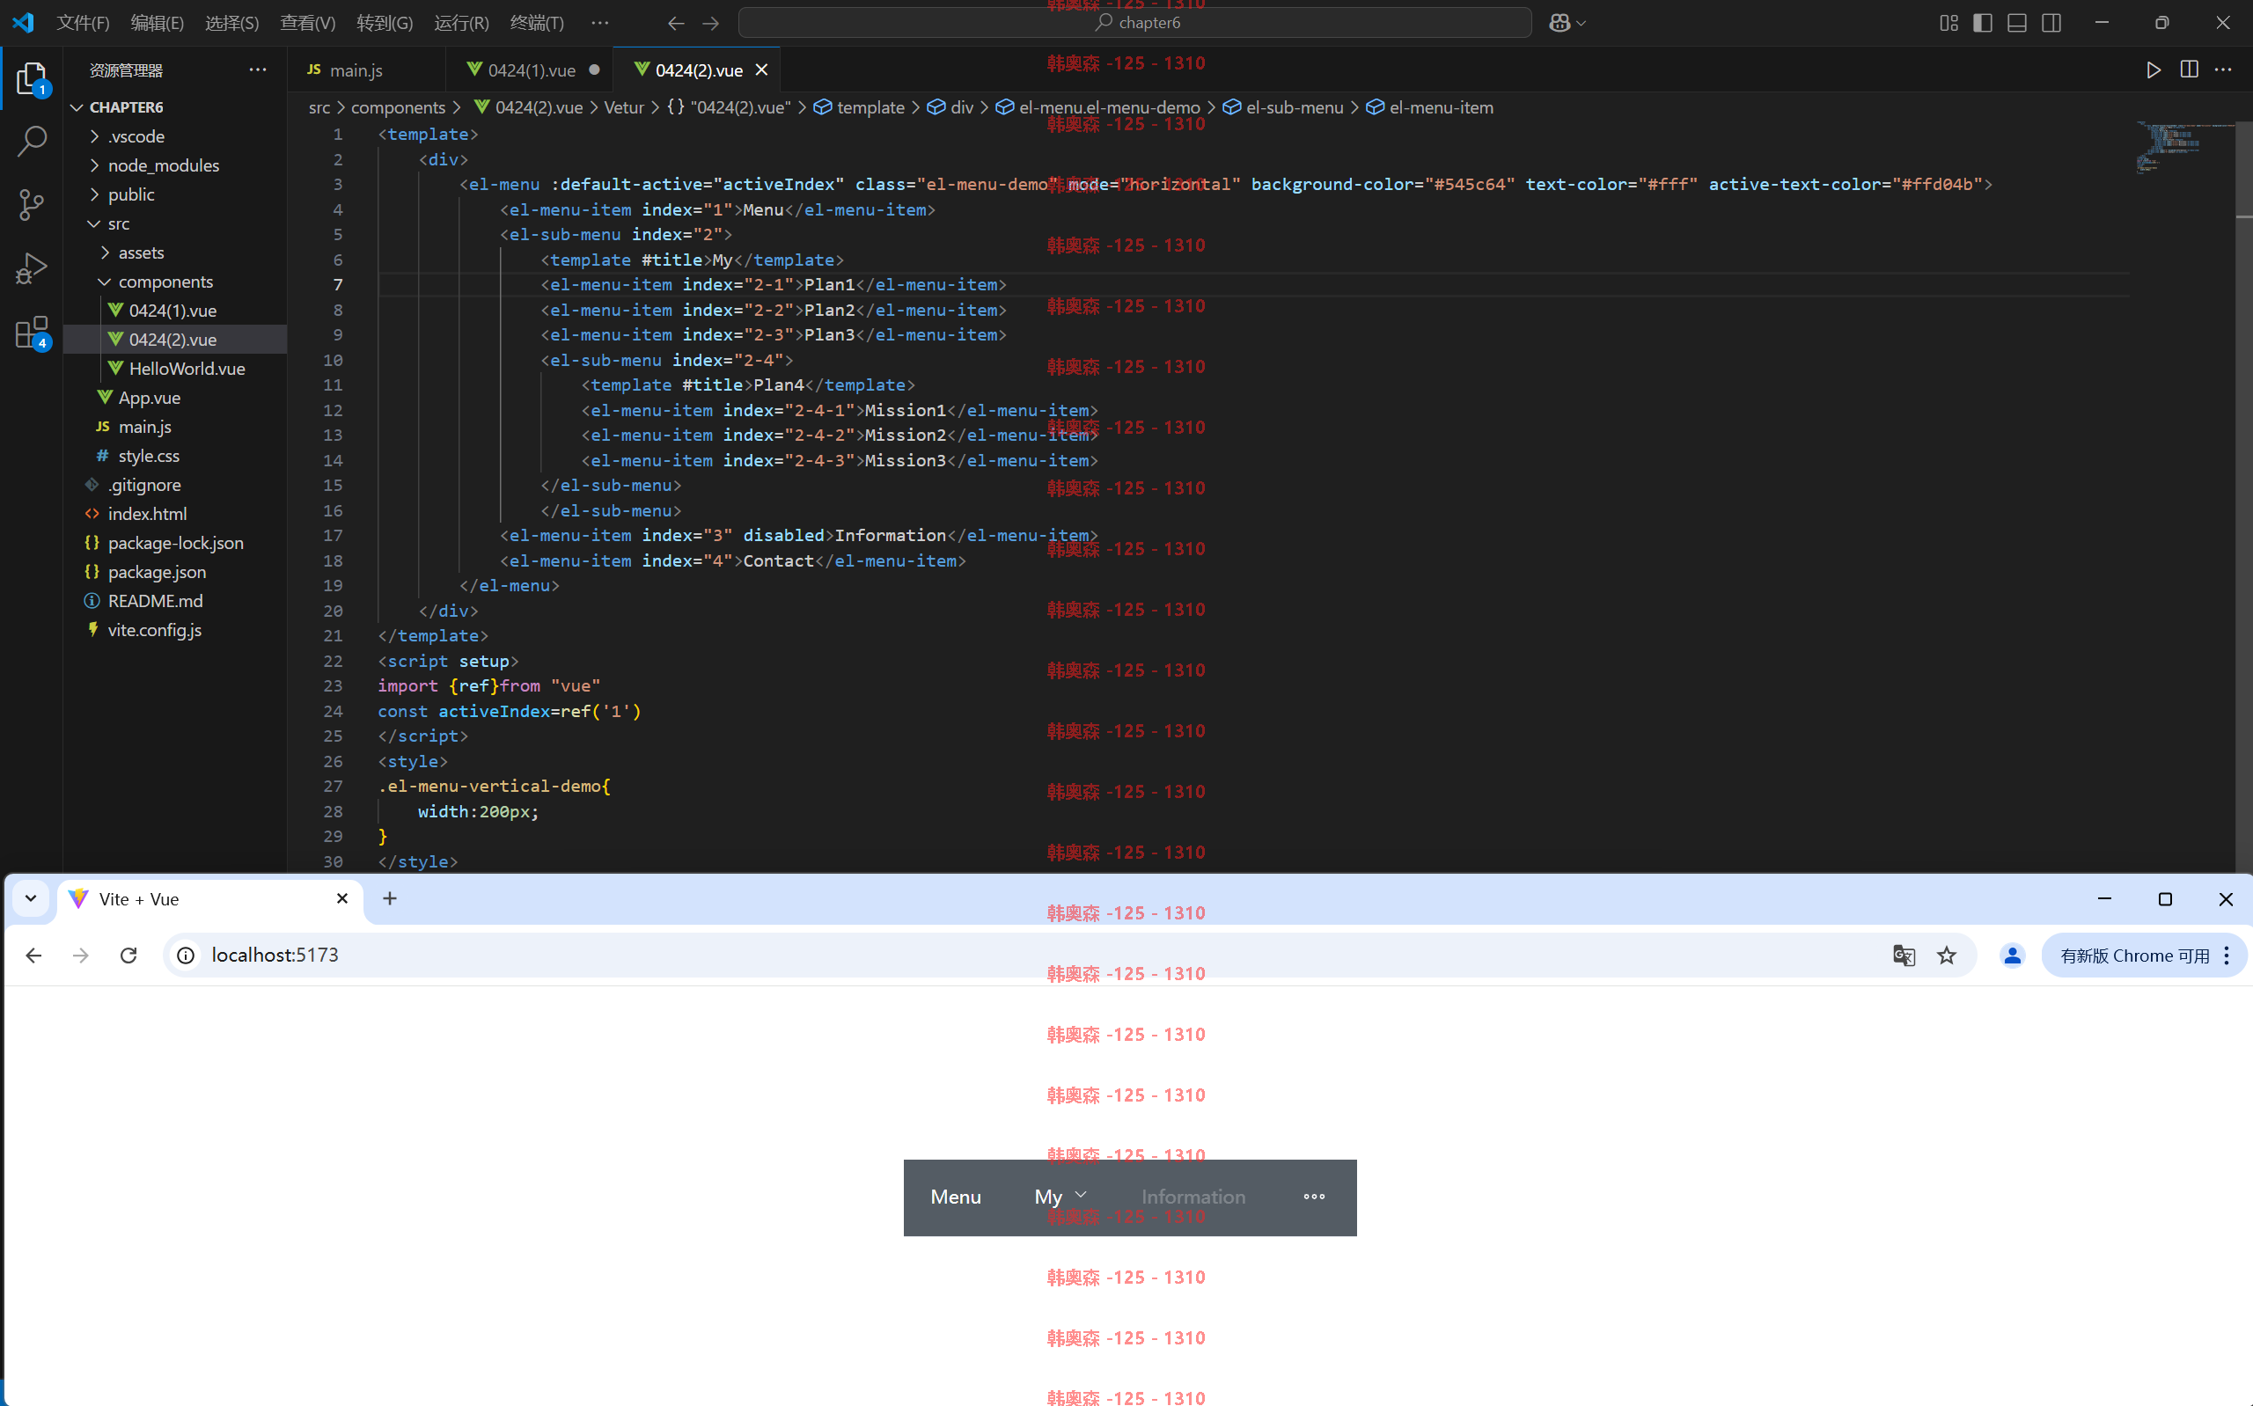Open vite.config.js in the file tree
2253x1406 pixels.
(x=175, y=630)
